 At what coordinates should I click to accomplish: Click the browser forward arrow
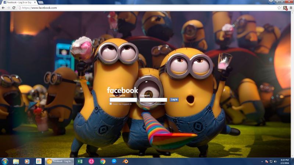(x=8, y=8)
